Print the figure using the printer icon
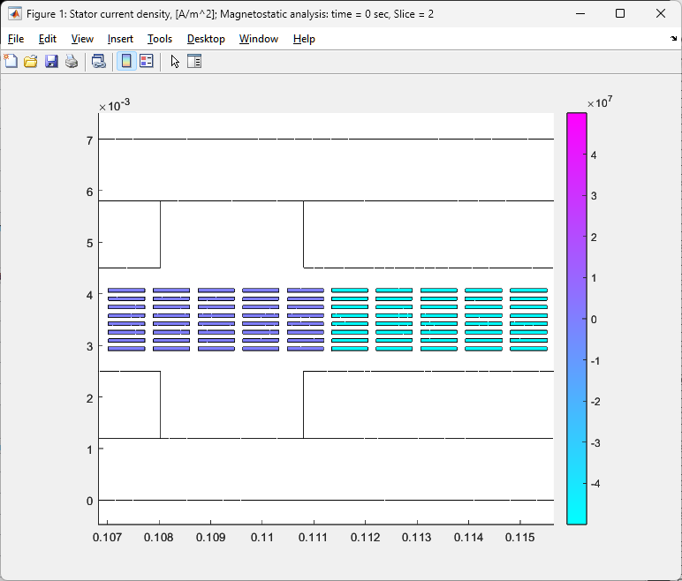 (x=72, y=61)
